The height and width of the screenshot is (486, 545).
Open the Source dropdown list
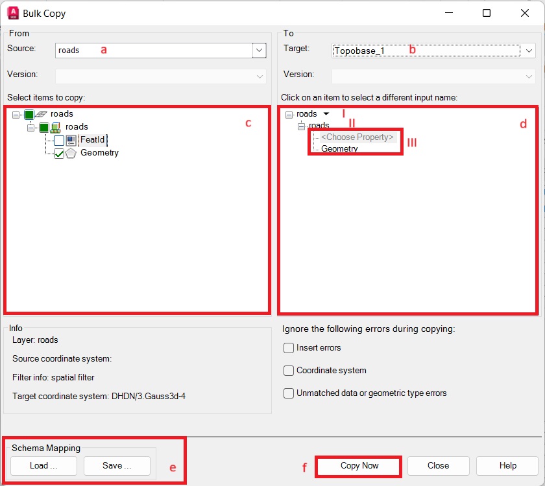(259, 50)
